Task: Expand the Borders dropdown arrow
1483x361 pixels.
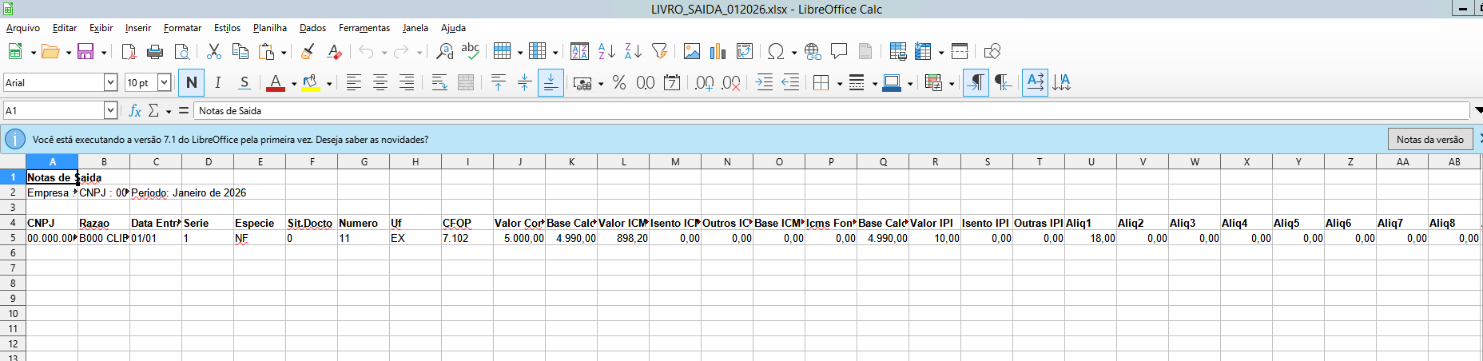Action: [x=839, y=84]
